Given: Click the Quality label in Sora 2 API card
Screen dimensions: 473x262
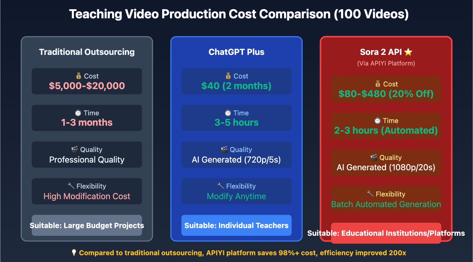Looking at the screenshot, I should coord(391,158).
